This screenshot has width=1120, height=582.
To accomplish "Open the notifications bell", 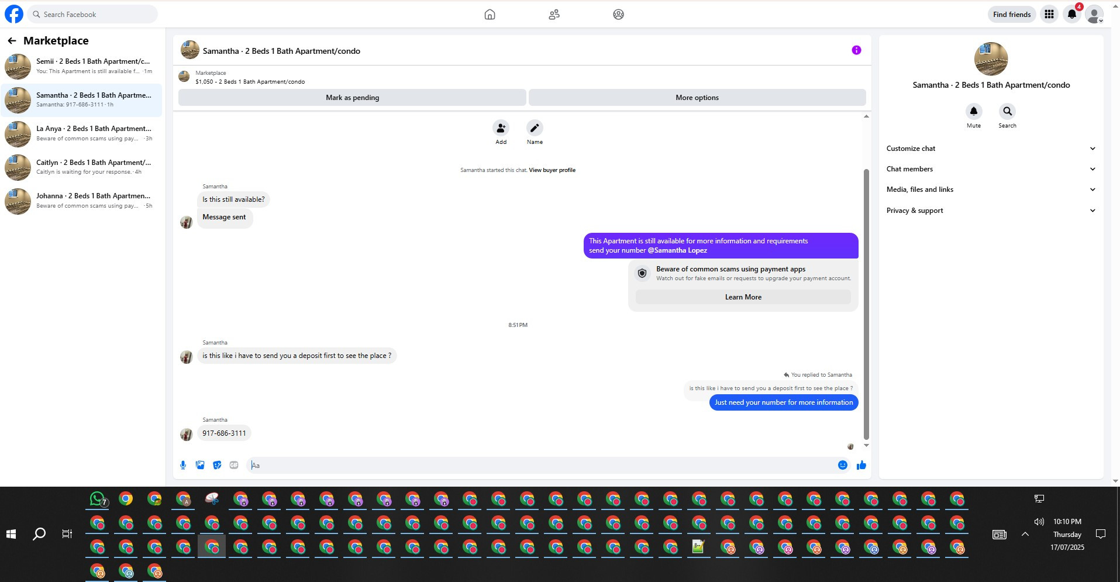I will coord(1071,14).
